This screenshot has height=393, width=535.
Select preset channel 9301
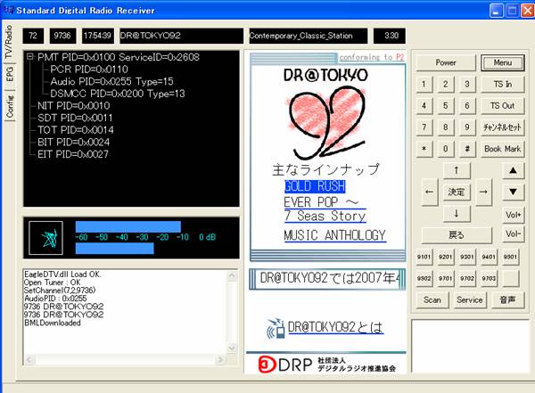467,257
